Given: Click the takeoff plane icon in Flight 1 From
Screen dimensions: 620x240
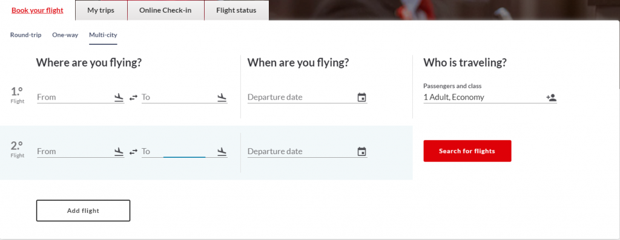Looking at the screenshot, I should [119, 97].
